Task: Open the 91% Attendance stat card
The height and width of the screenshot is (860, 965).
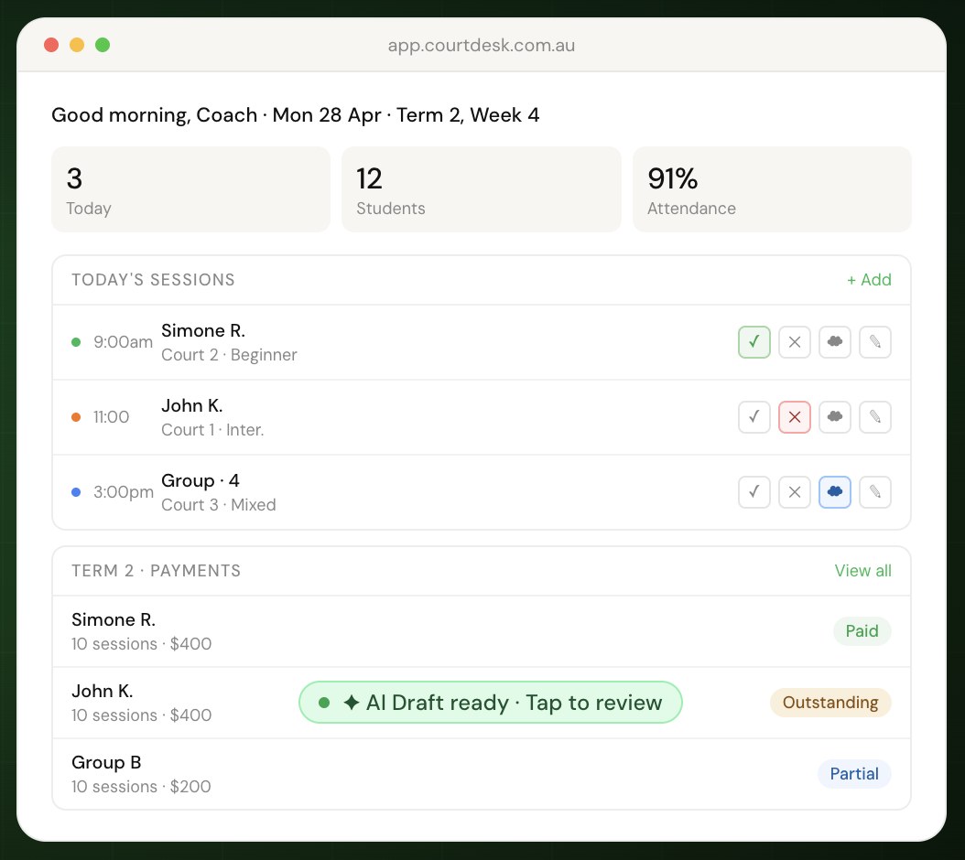Action: (x=772, y=189)
